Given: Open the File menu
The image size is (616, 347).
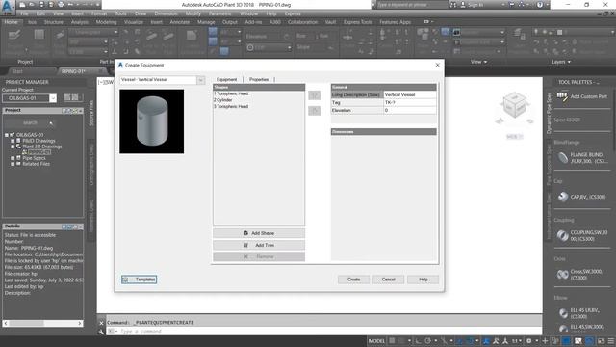Looking at the screenshot, I should pyautogui.click(x=24, y=13).
